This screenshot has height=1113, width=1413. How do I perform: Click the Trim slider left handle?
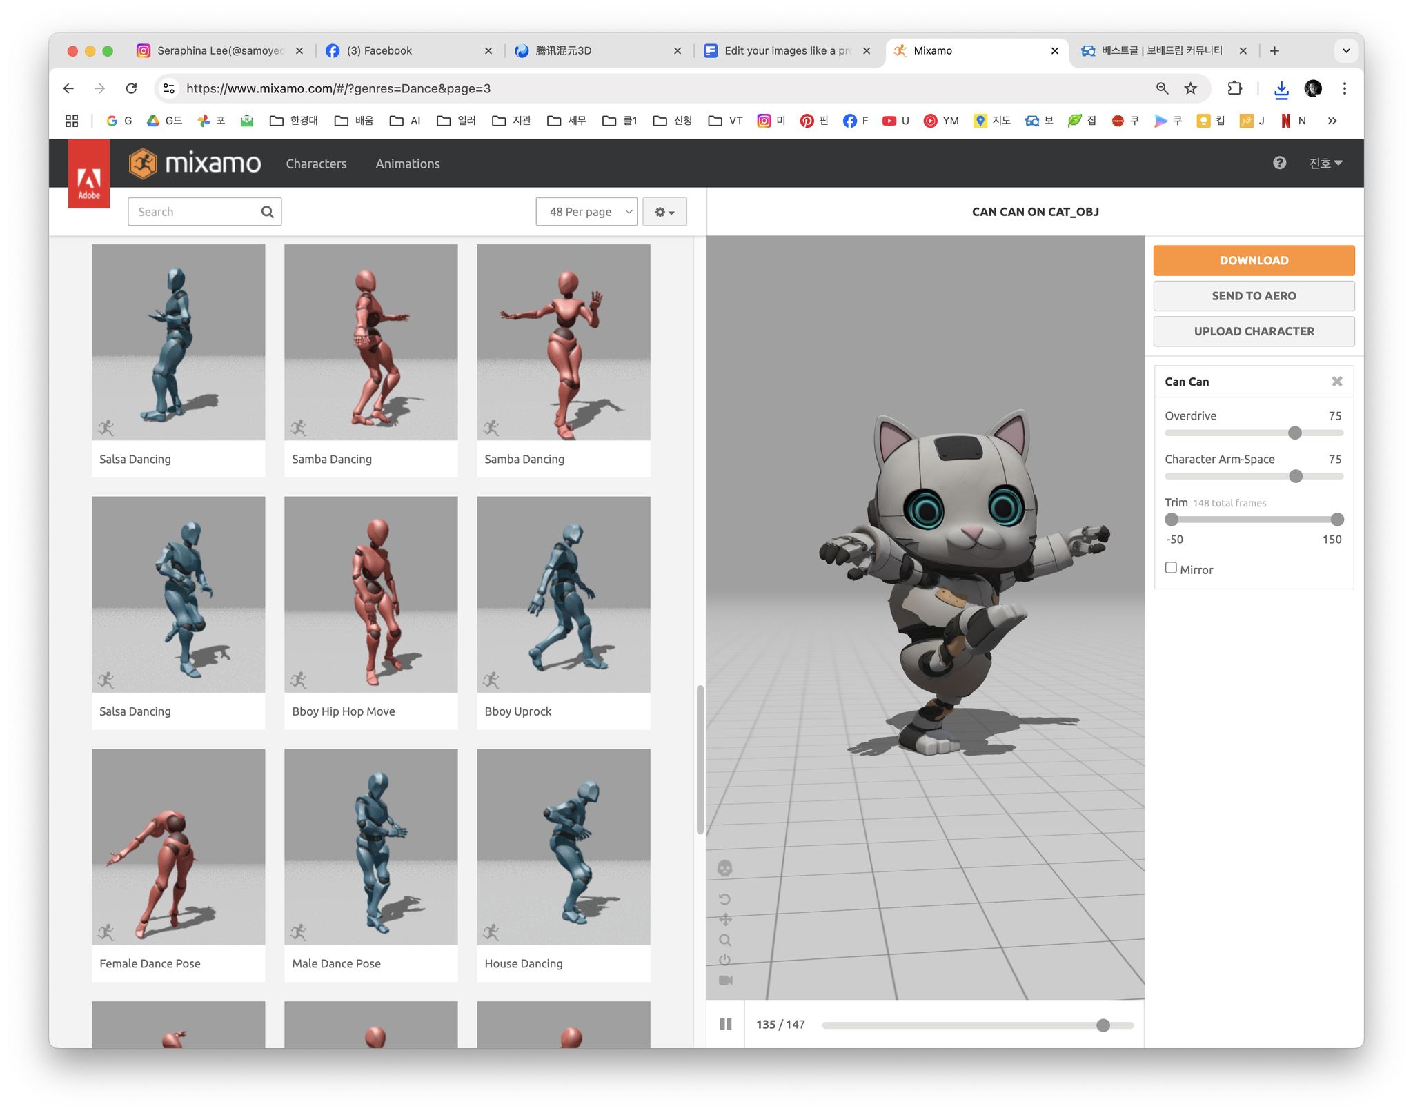coord(1172,520)
